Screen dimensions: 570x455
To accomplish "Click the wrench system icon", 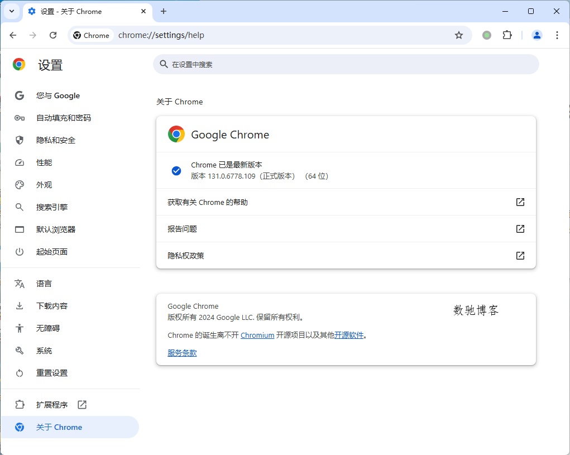I will click(20, 351).
